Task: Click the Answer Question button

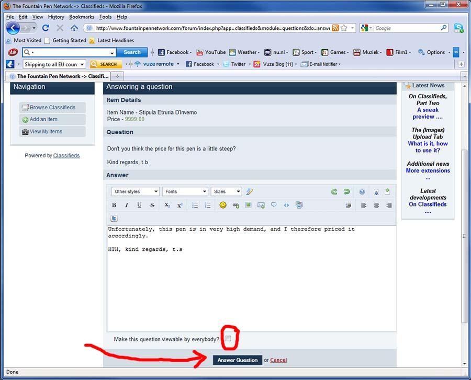Action: (x=237, y=360)
